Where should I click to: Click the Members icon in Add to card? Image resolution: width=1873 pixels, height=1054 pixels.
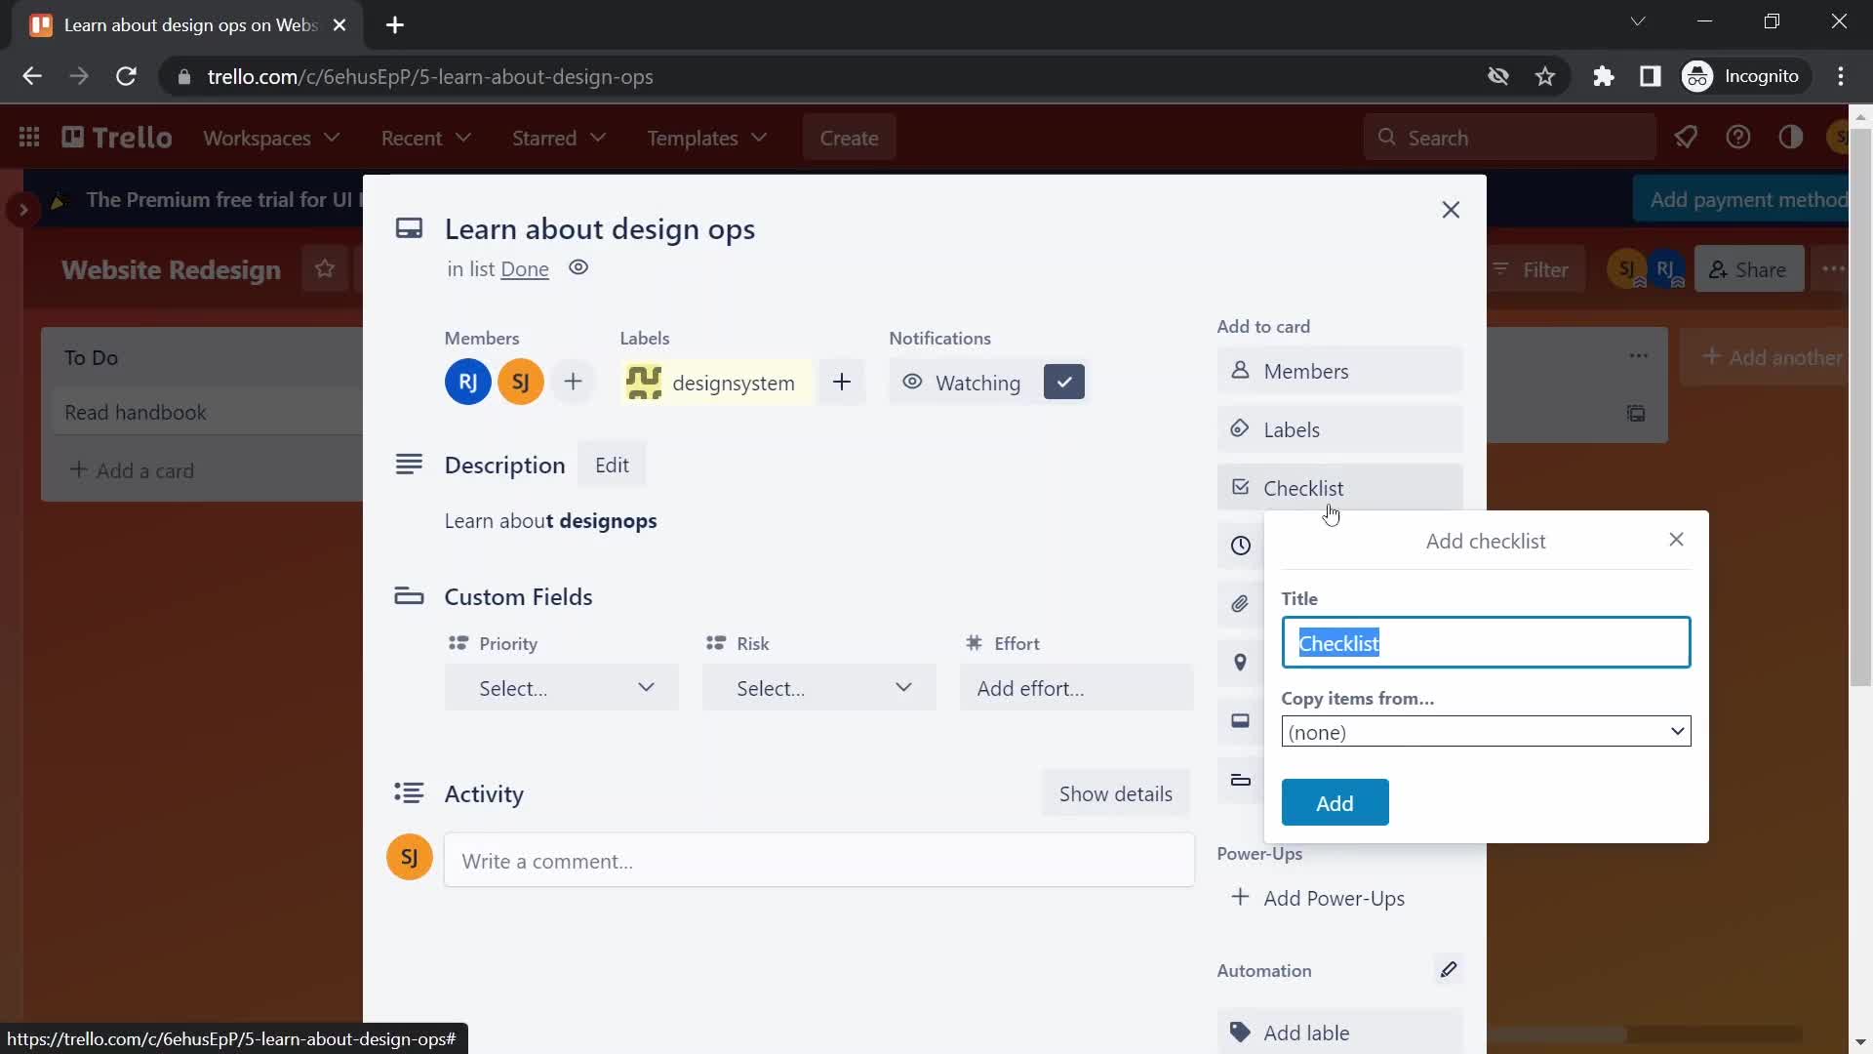point(1240,372)
